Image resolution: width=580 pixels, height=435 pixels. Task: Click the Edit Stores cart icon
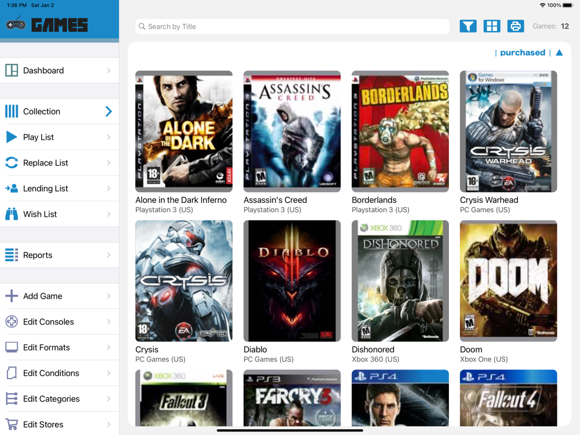click(12, 425)
